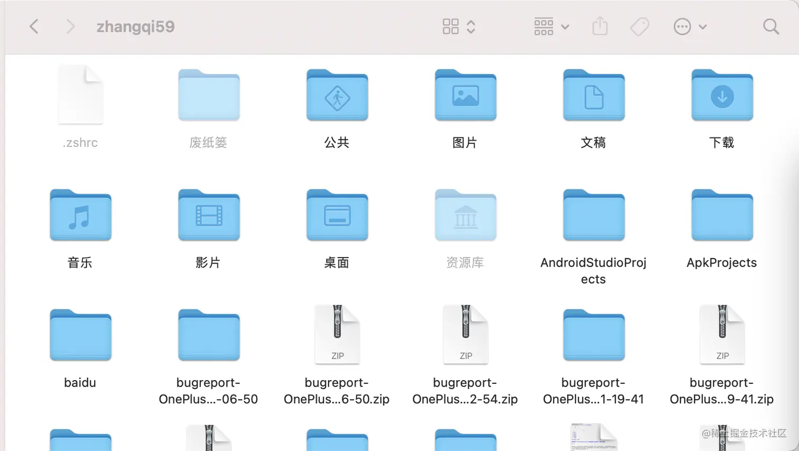The width and height of the screenshot is (799, 451).
Task: Select the 废纸篓 folder icon
Action: [x=209, y=95]
